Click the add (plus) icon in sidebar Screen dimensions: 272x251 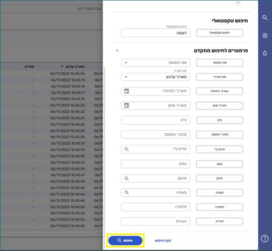pos(265,36)
